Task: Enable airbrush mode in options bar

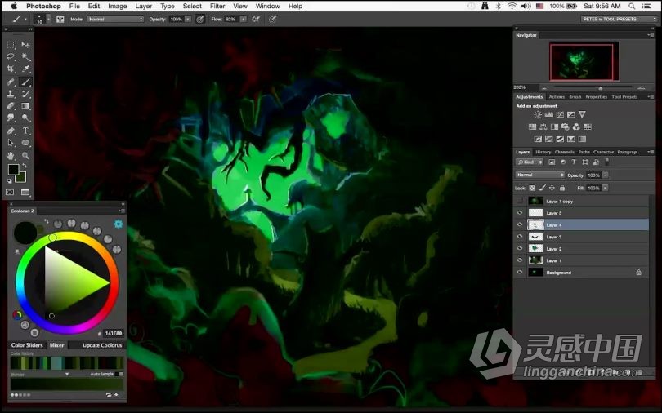Action: (256, 19)
